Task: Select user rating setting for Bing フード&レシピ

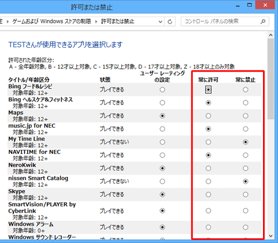Action: tap(162, 90)
